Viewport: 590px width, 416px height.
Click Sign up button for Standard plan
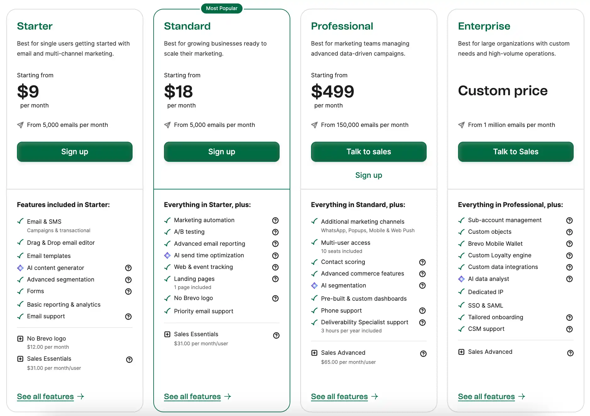point(221,152)
